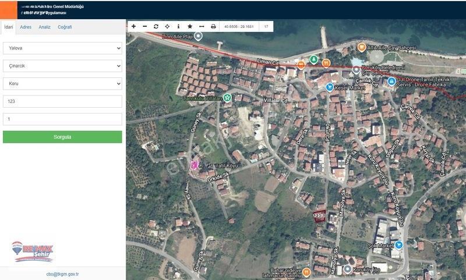Click the green park tree marker
Image resolution: width=466 pixels, height=280 pixels.
313,60
